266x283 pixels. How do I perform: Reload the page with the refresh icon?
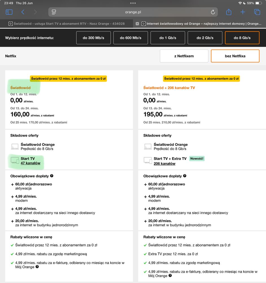213,12
